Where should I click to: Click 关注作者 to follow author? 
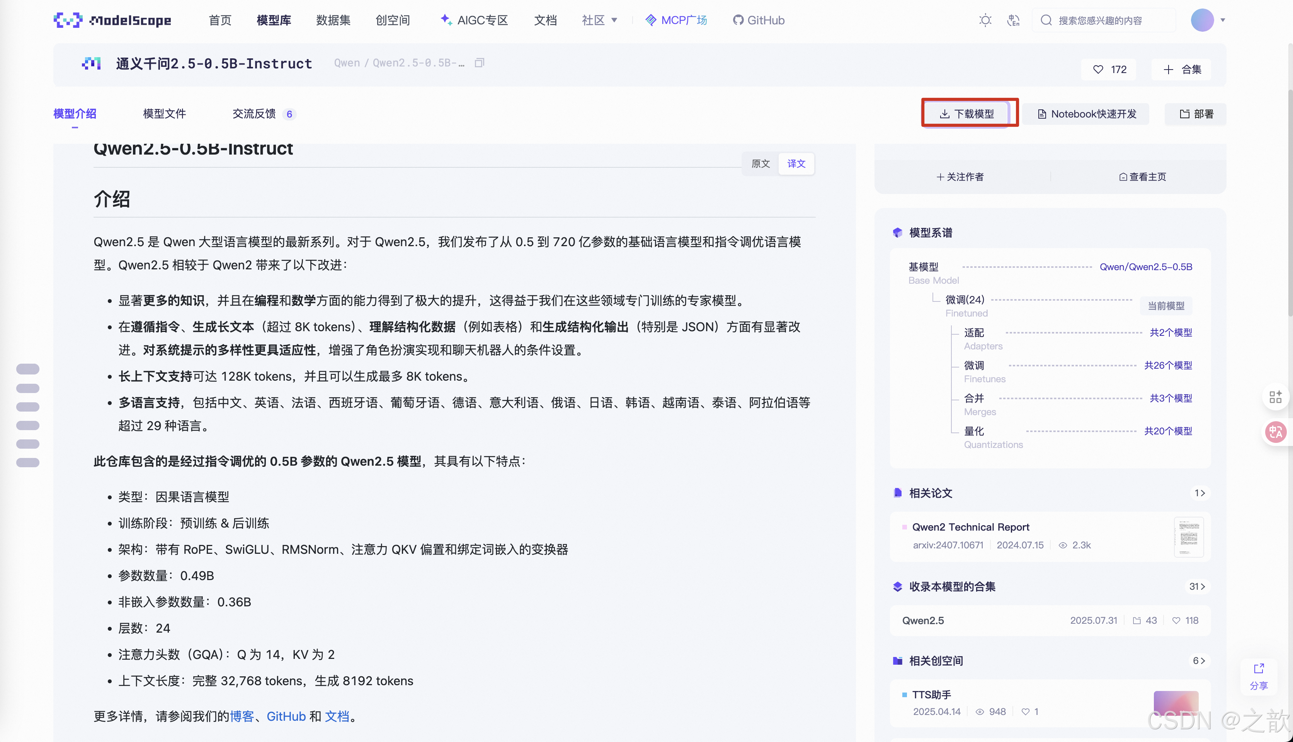[960, 177]
